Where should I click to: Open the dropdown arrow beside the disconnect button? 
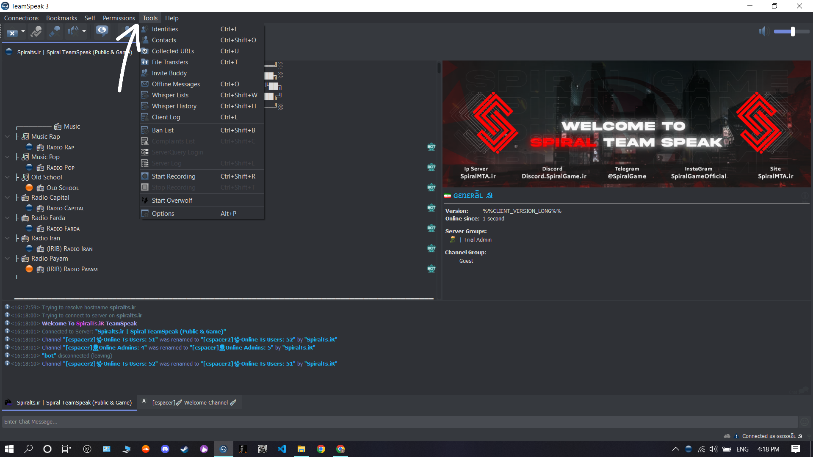[x=23, y=32]
